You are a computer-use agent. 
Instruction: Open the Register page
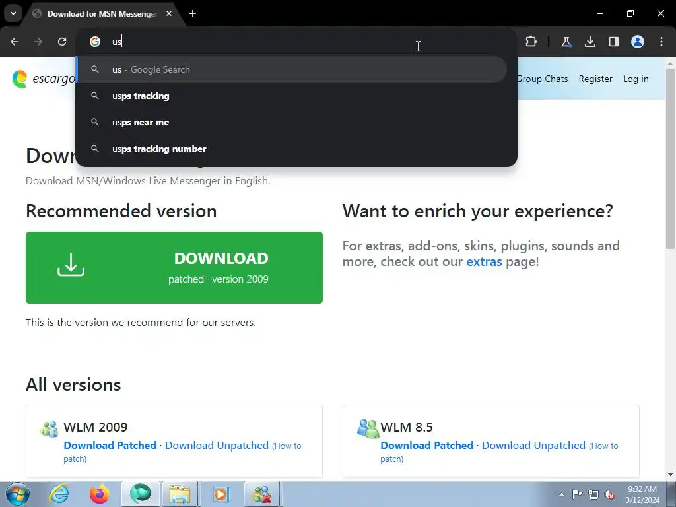point(595,79)
